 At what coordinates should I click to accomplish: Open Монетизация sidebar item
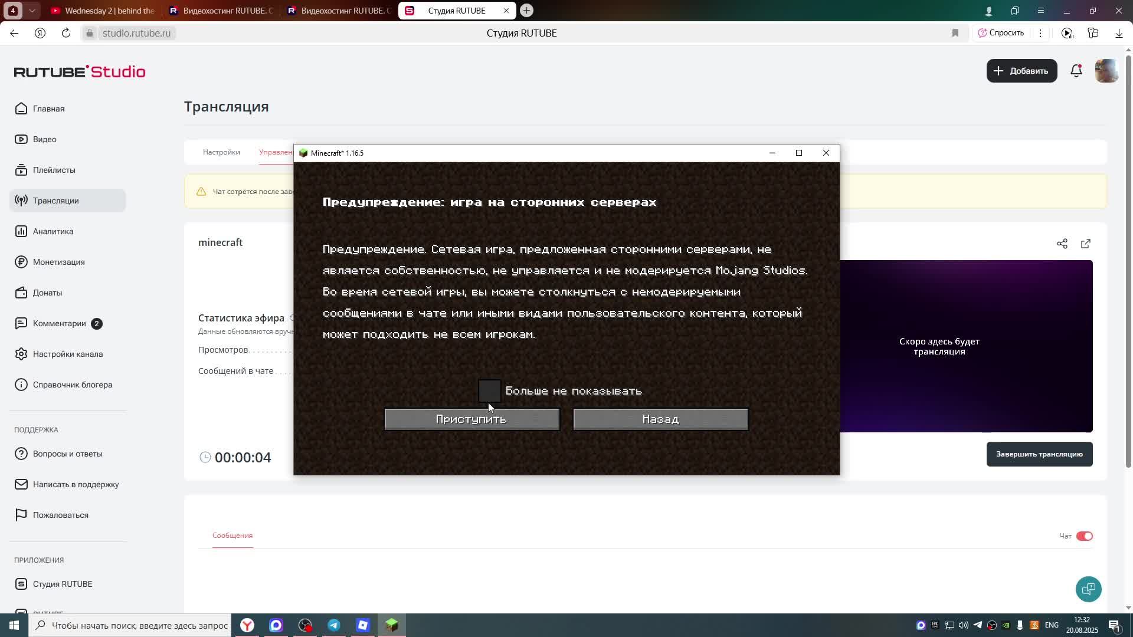58,262
